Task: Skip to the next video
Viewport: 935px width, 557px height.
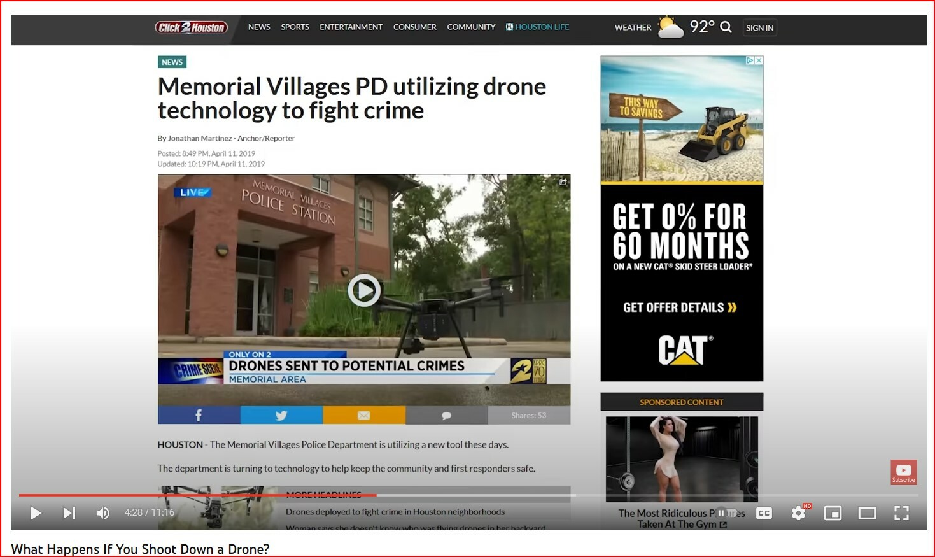Action: (69, 513)
